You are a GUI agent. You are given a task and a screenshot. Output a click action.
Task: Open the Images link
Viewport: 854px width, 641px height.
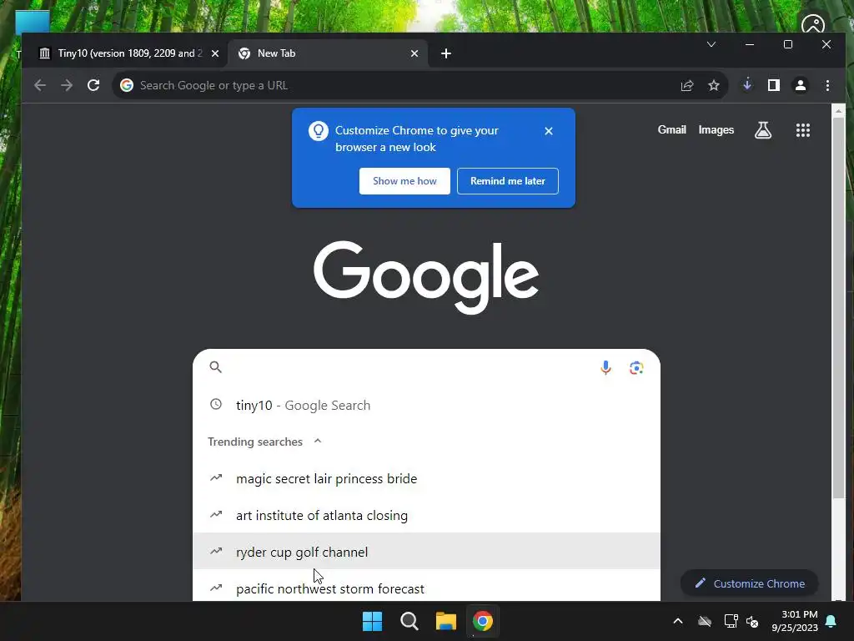coord(716,129)
